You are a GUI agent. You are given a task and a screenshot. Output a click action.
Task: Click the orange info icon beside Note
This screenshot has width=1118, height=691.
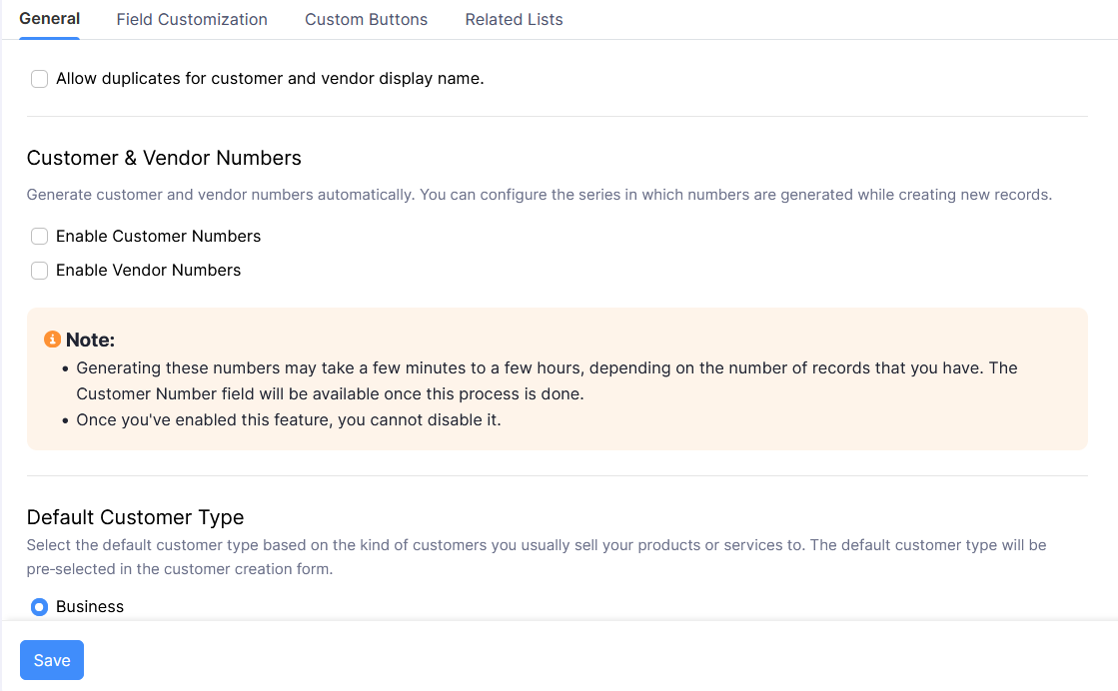click(x=53, y=340)
